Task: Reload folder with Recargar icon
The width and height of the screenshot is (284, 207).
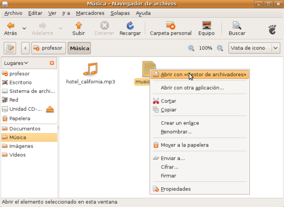Action: click(130, 26)
